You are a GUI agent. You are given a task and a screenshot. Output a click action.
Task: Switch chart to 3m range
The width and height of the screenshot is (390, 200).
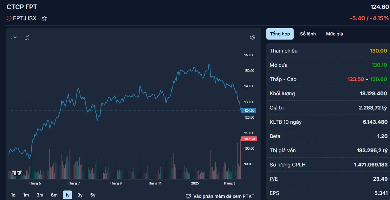coord(40,195)
